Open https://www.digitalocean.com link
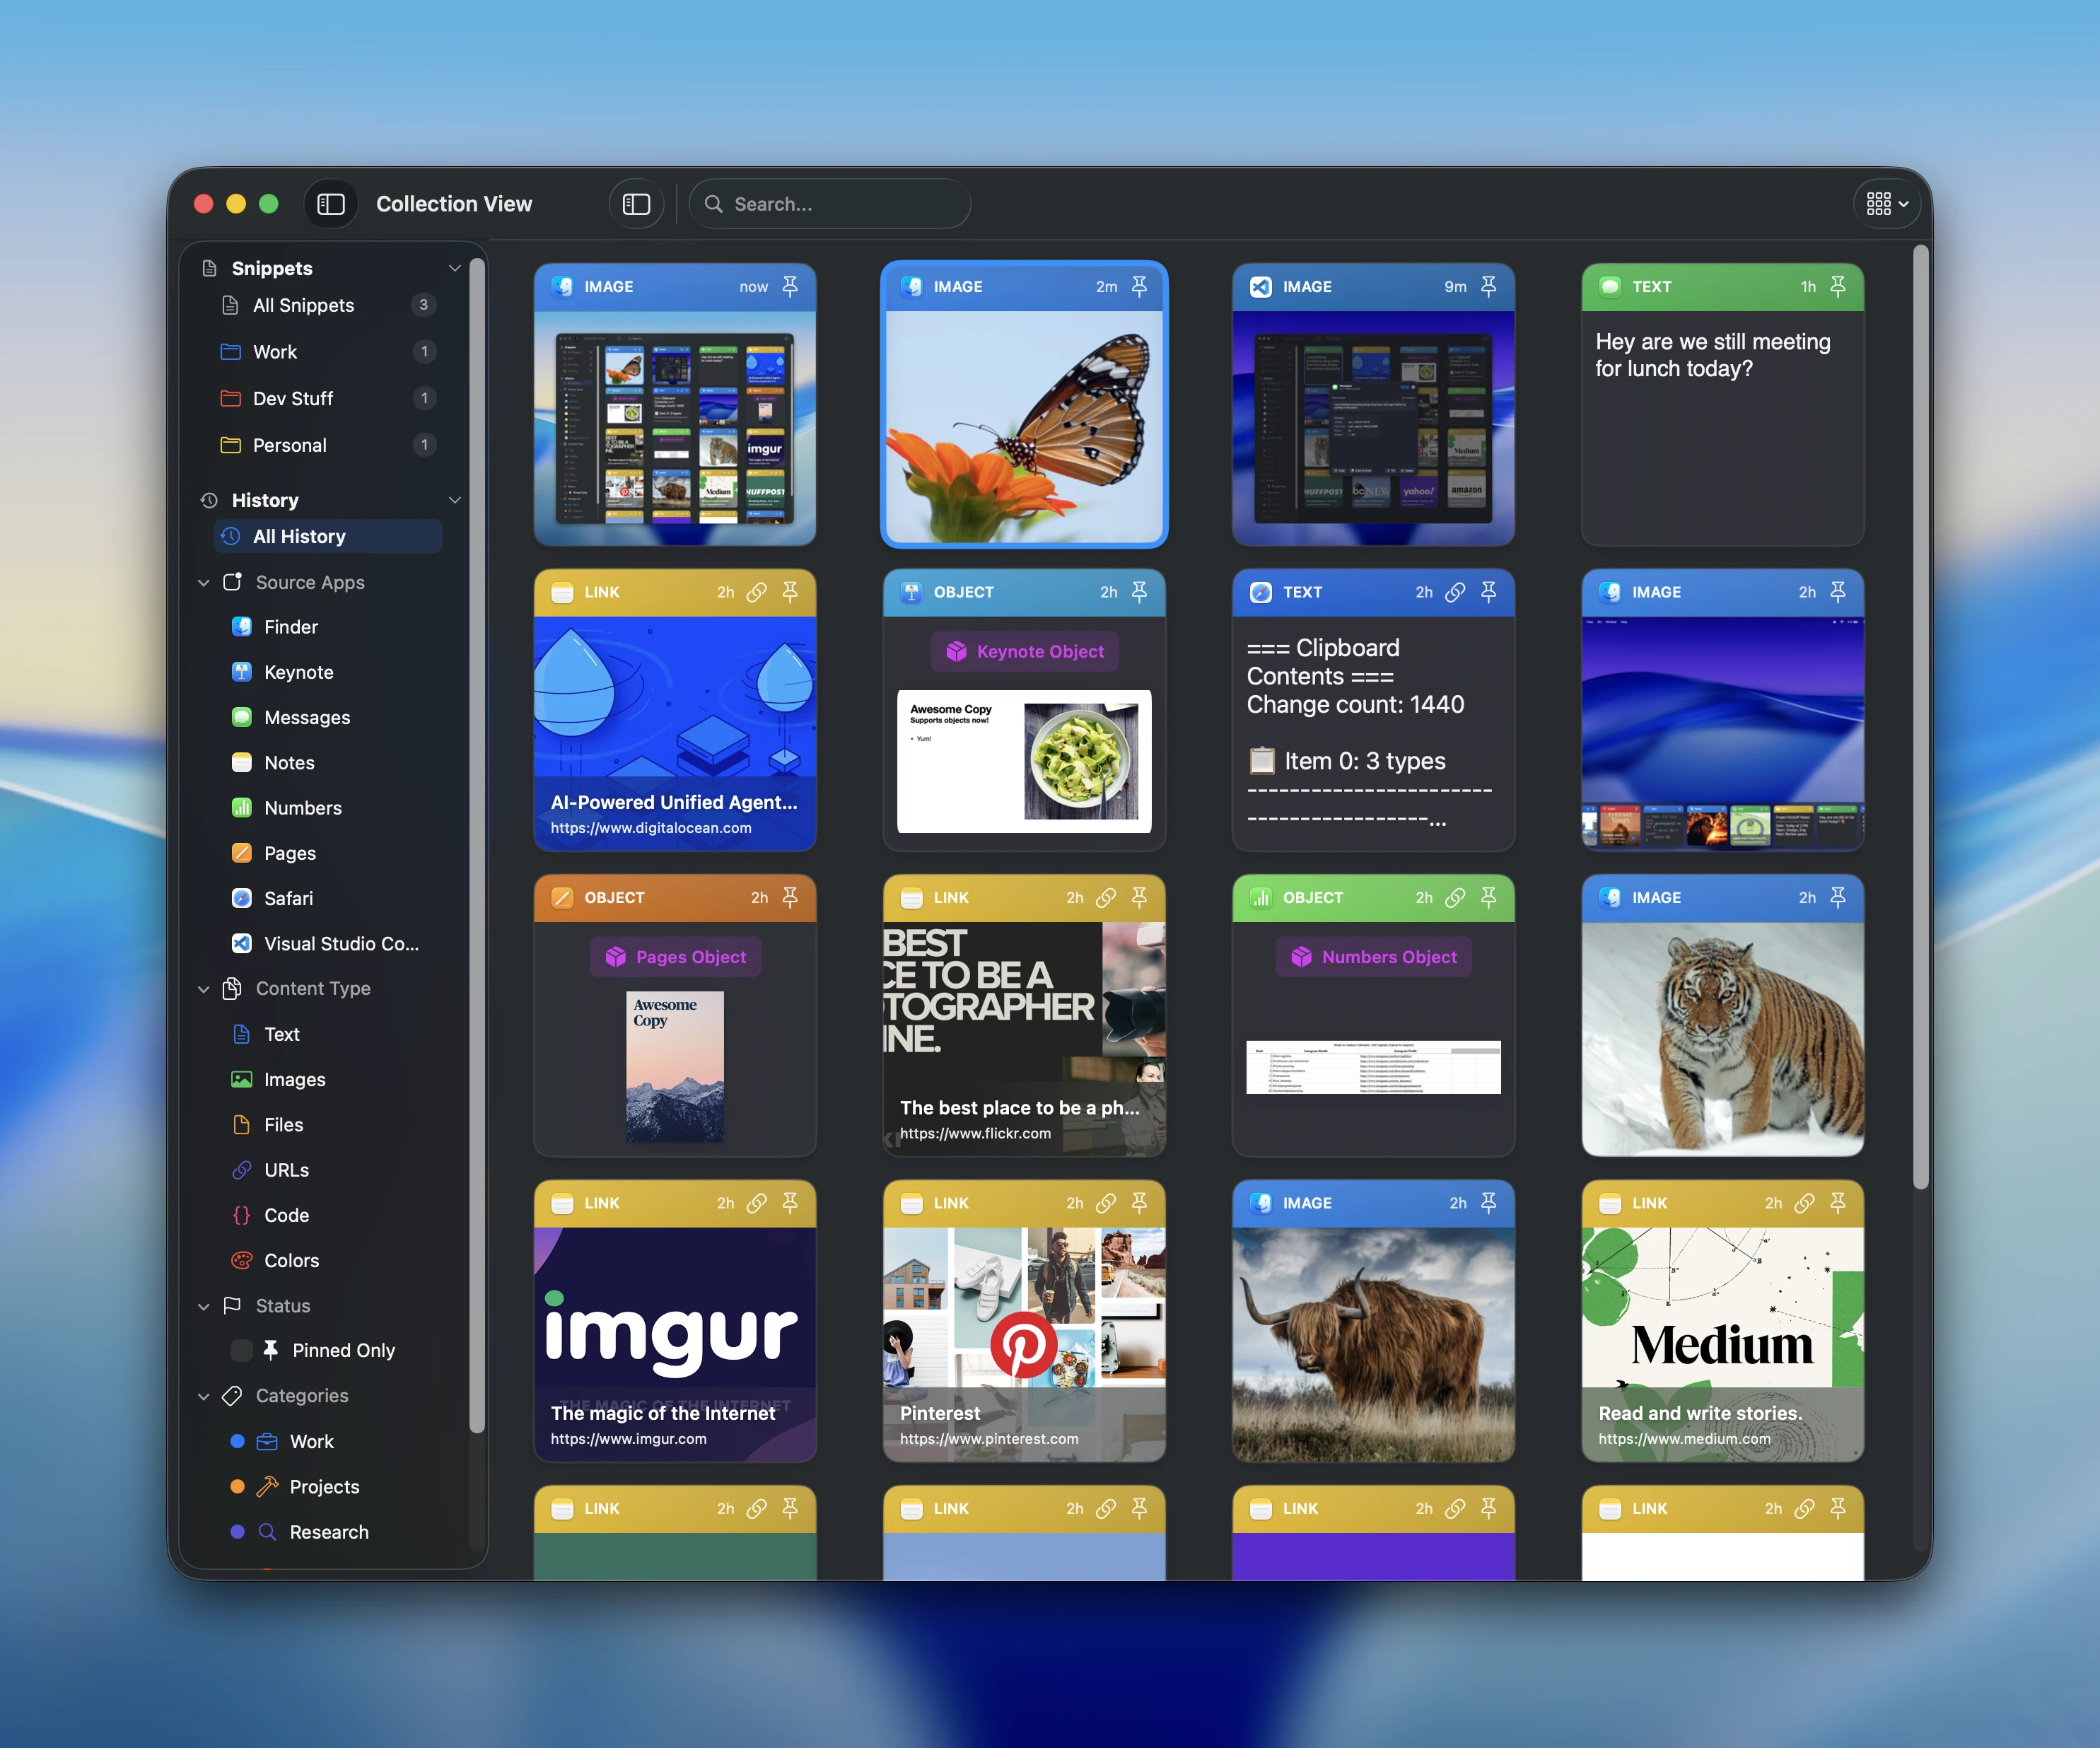 (x=651, y=828)
